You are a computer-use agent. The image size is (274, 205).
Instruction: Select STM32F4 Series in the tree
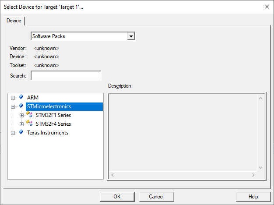(53, 124)
